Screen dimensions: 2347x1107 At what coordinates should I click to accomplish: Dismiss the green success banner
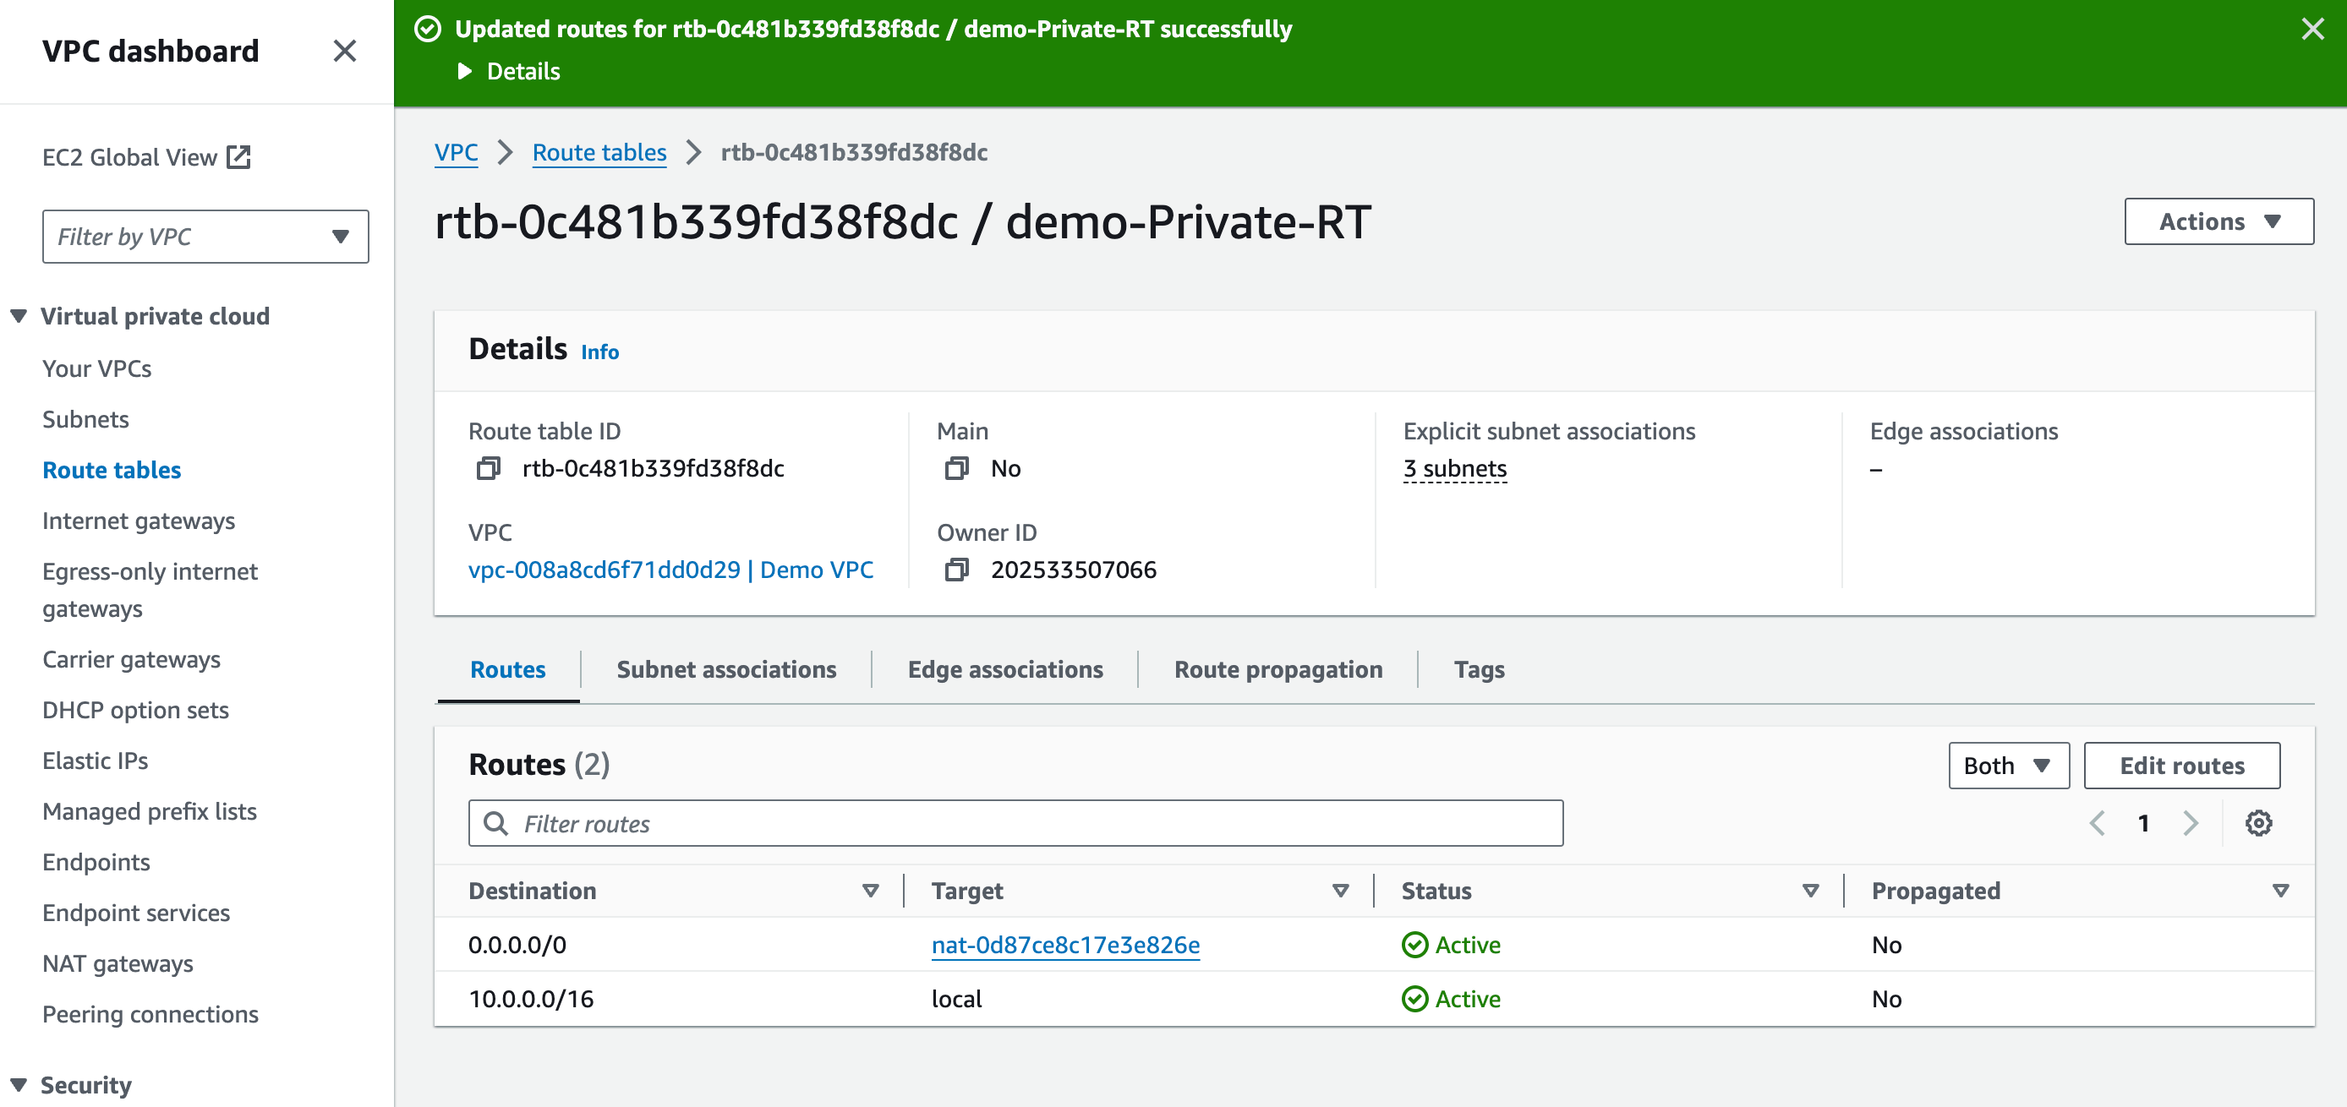2312,29
